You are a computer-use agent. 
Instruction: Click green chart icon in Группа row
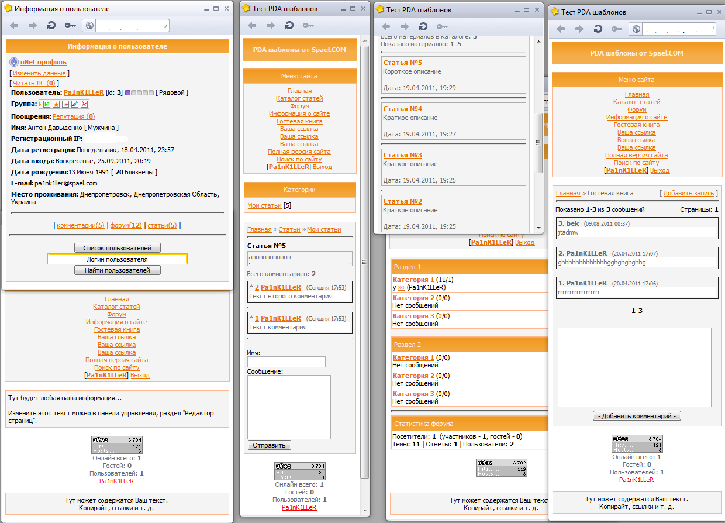(x=46, y=104)
